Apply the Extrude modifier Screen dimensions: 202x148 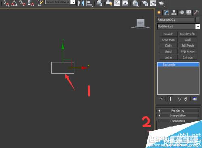pyautogui.click(x=187, y=57)
